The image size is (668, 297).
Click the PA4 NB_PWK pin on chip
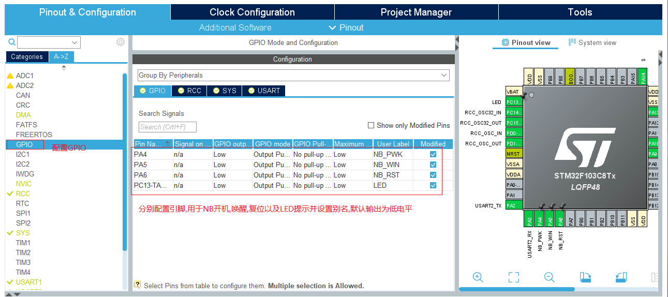coord(540,219)
